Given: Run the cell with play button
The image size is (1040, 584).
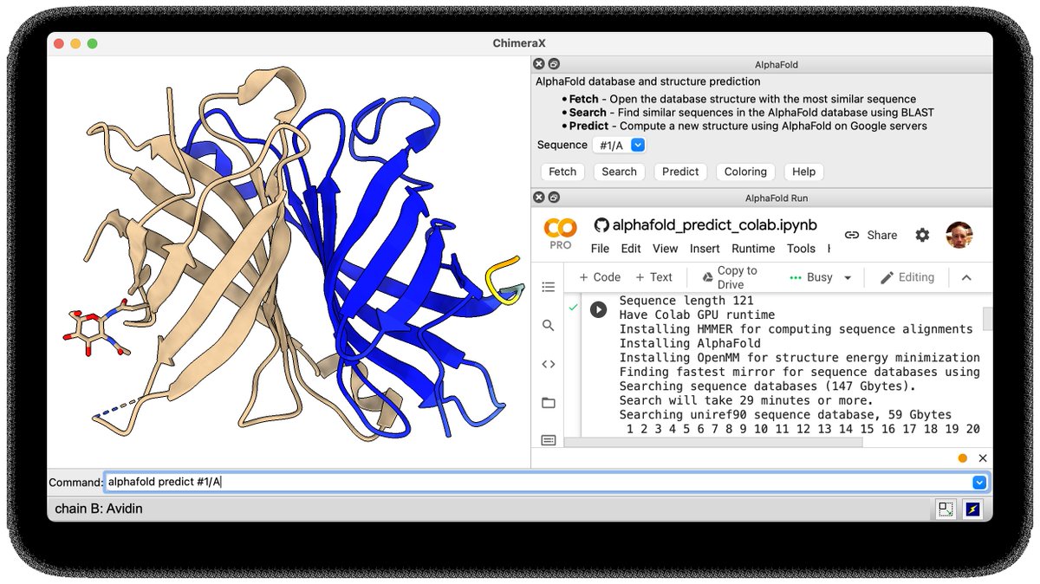Looking at the screenshot, I should point(598,308).
